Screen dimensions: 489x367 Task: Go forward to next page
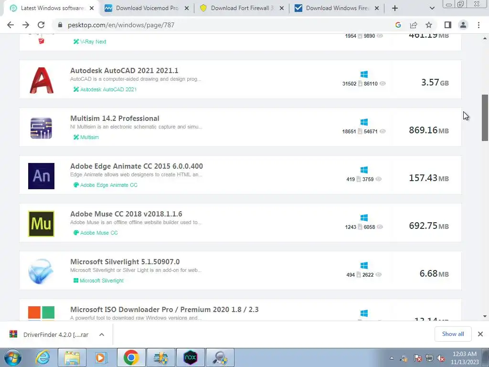pos(26,25)
